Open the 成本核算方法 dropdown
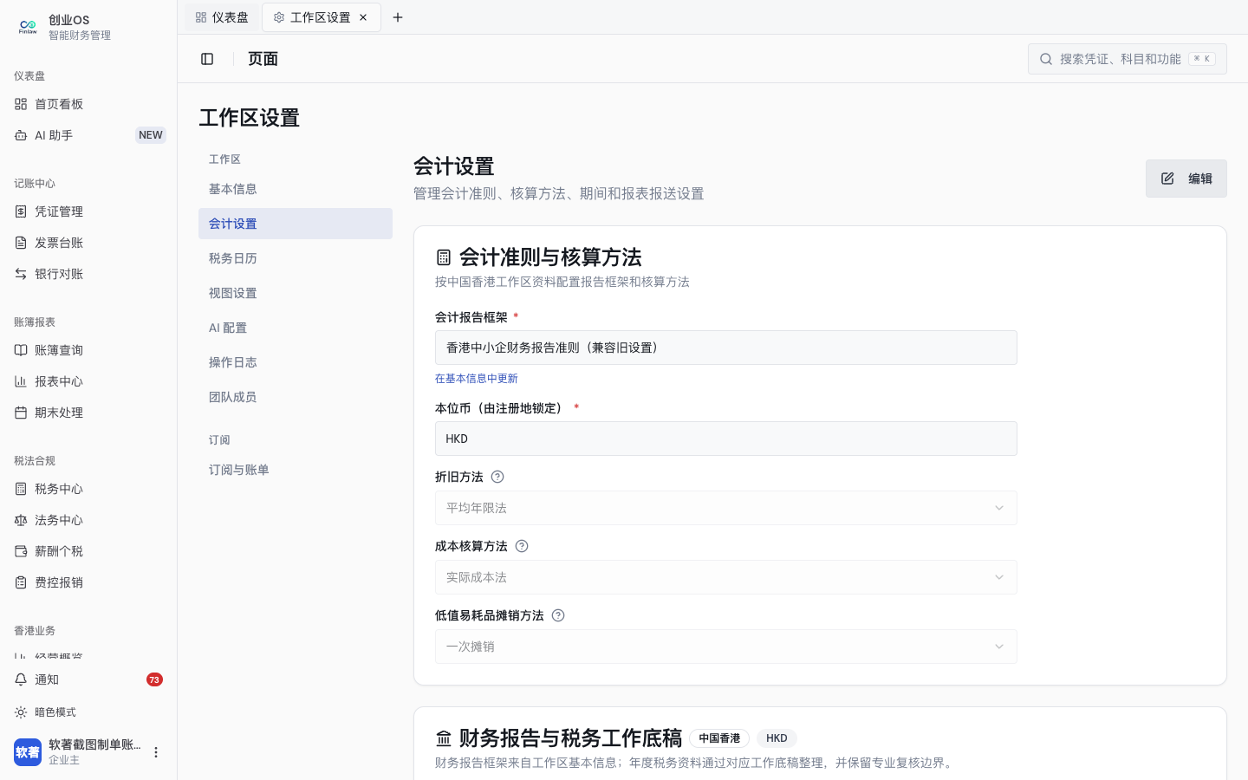The height and width of the screenshot is (780, 1248). [725, 577]
